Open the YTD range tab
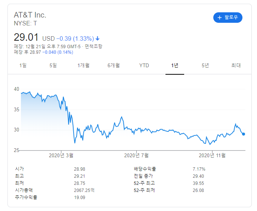The image size is (257, 211). 144,65
